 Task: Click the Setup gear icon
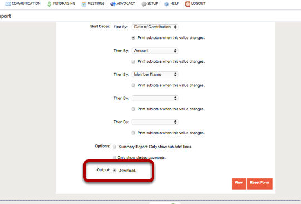(x=144, y=4)
